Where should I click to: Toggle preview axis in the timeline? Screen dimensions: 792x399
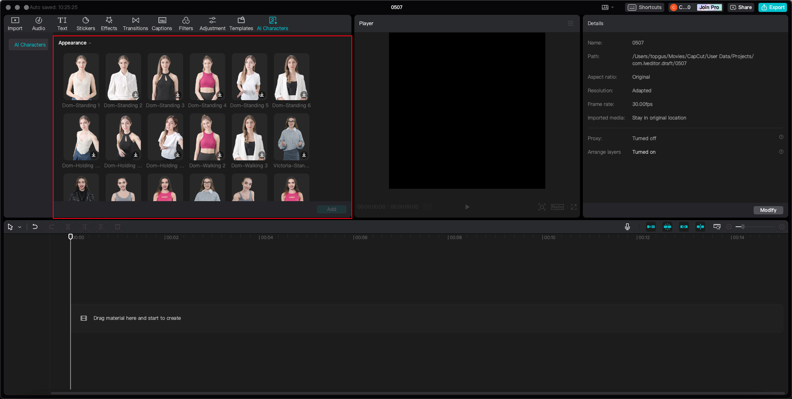(x=700, y=226)
